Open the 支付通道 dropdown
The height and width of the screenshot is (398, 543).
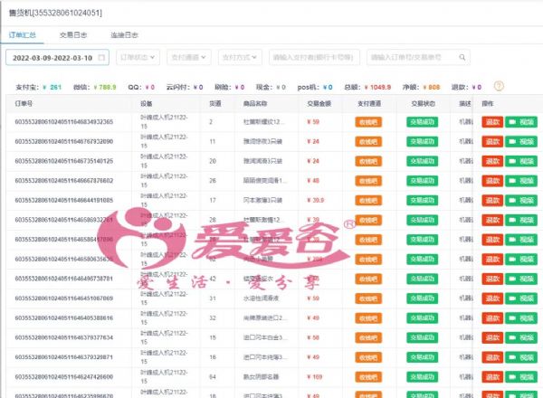[188, 57]
